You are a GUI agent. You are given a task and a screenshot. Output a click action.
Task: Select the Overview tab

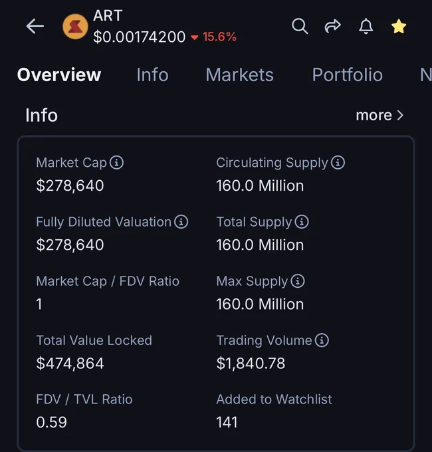(59, 75)
